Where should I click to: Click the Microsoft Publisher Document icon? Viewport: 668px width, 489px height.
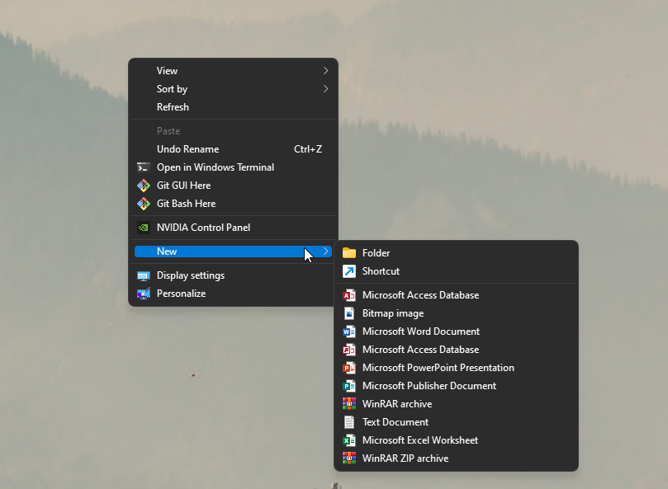point(349,386)
